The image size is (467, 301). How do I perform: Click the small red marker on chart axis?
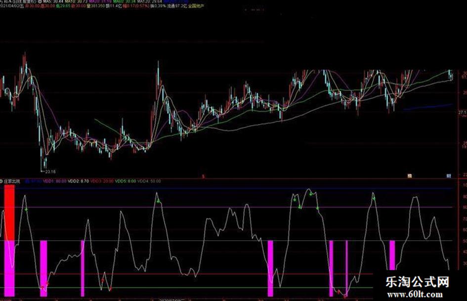(x=204, y=176)
